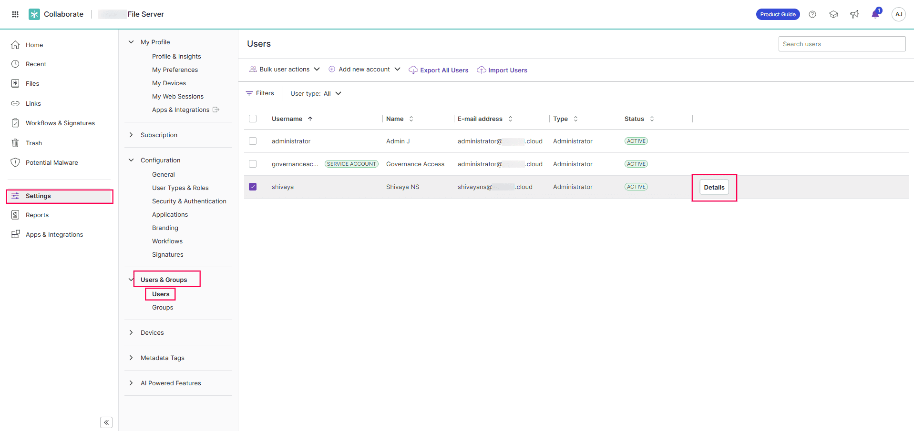The height and width of the screenshot is (431, 914).
Task: Select the Users submenu item
Action: 161,294
